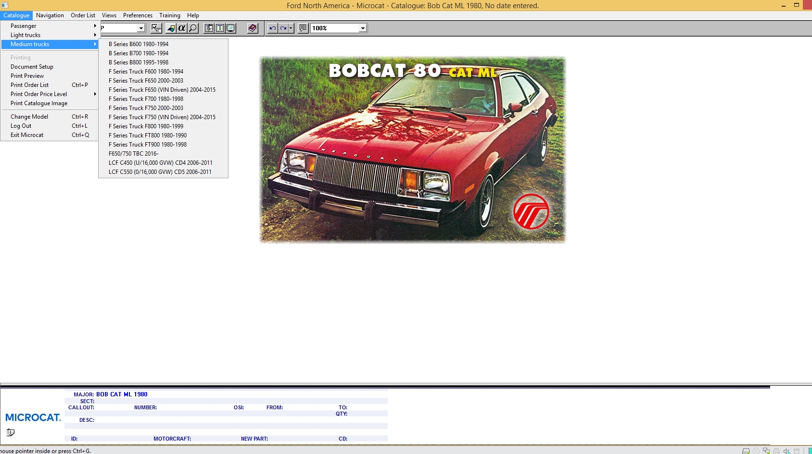This screenshot has width=812, height=454.
Task: Open the Navigation menu
Action: pyautogui.click(x=50, y=15)
